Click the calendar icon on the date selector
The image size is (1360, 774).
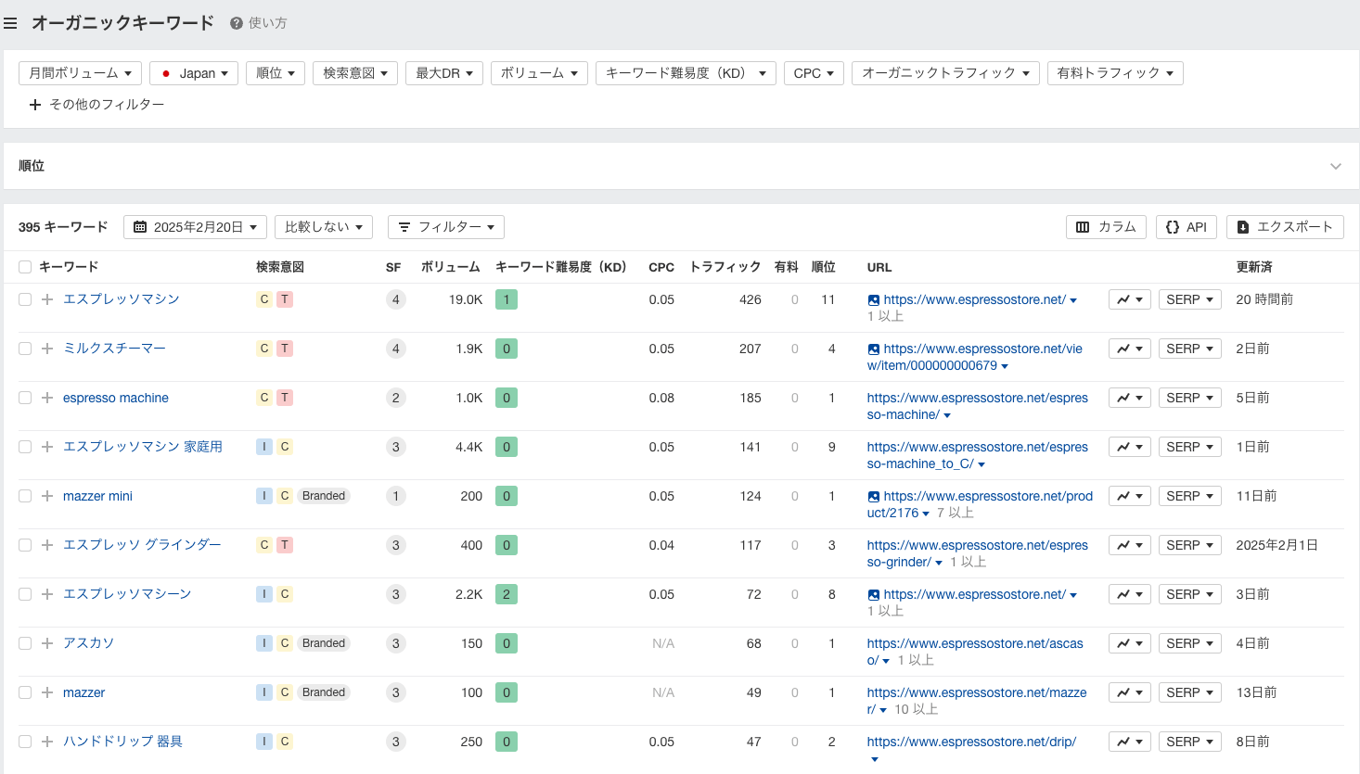pyautogui.click(x=140, y=226)
